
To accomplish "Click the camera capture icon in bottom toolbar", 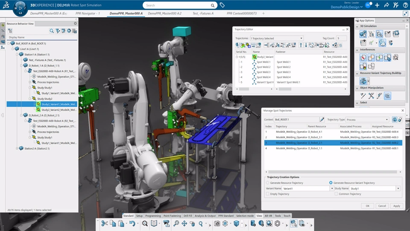I will (217, 223).
